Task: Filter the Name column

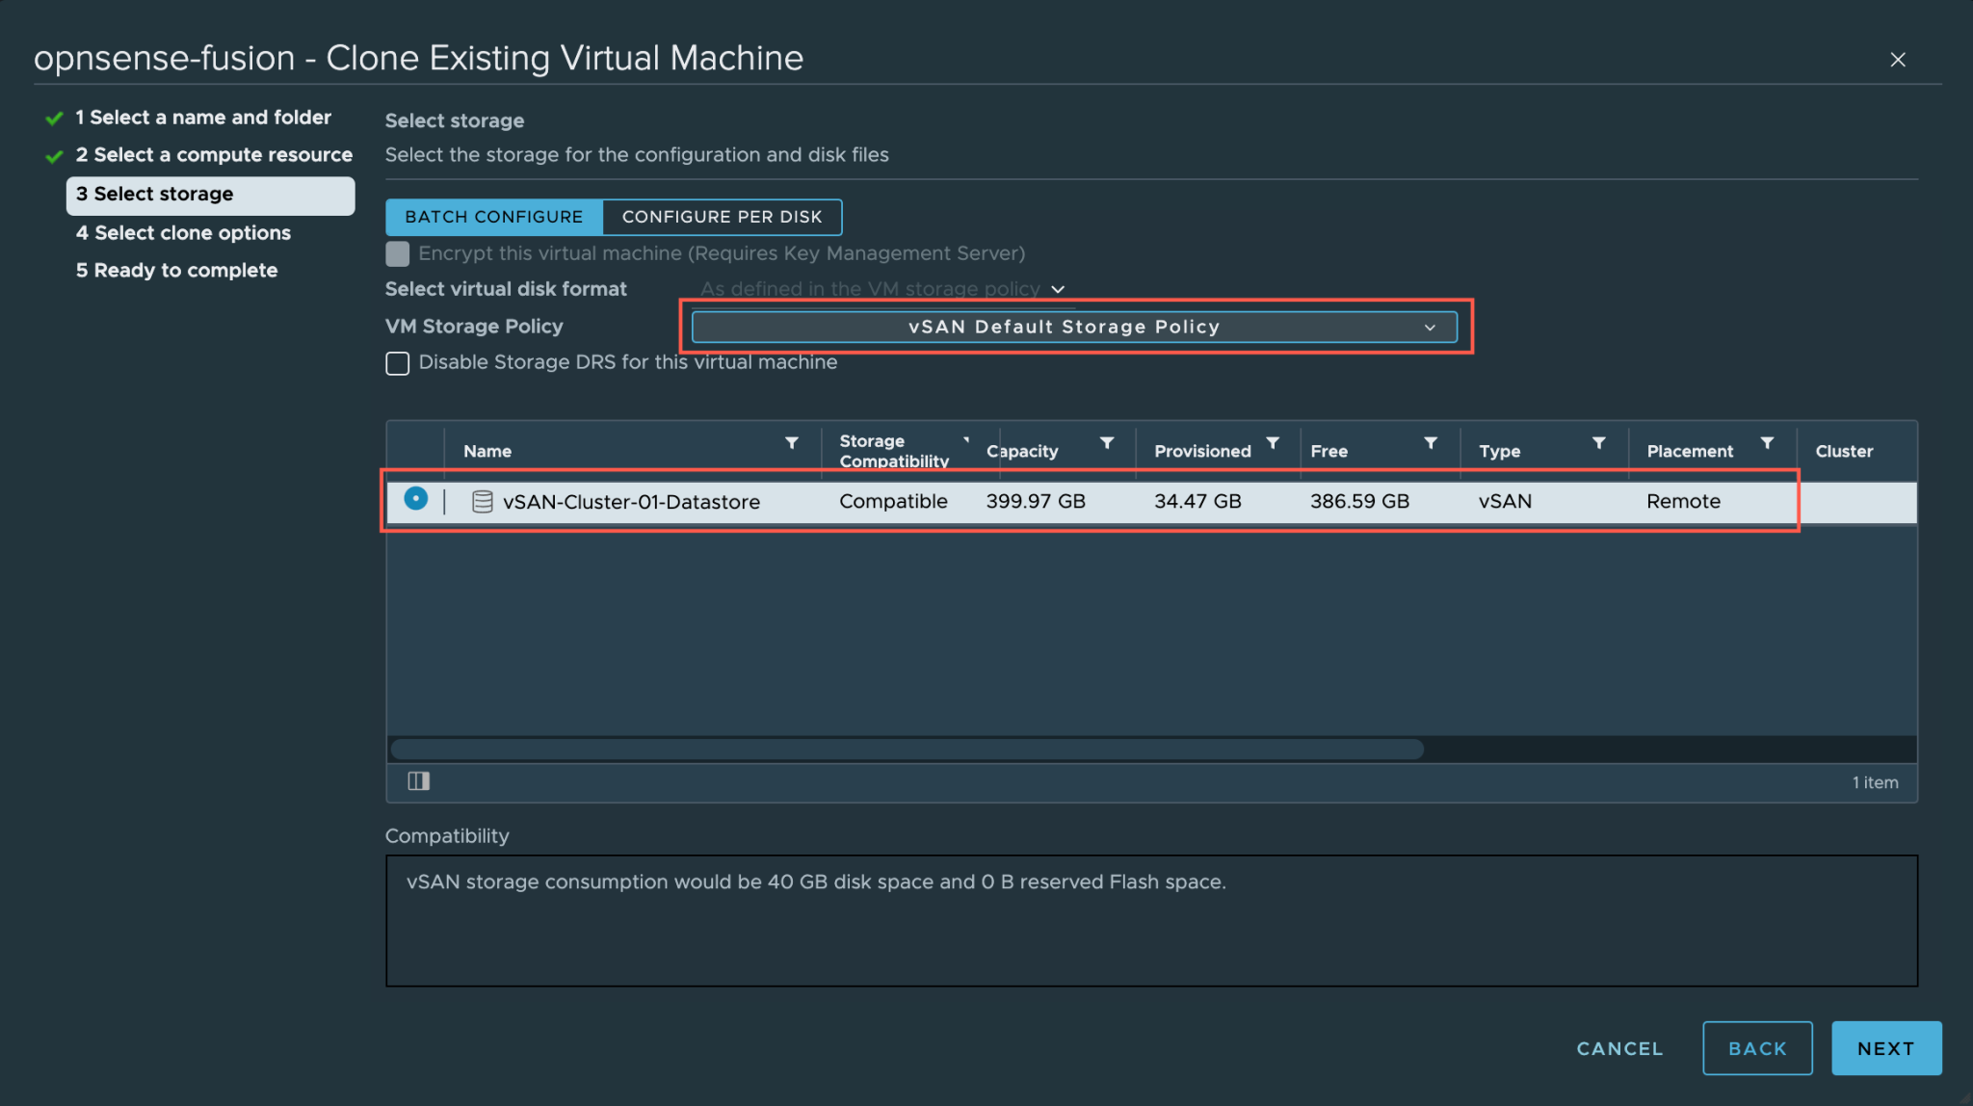Action: click(792, 443)
